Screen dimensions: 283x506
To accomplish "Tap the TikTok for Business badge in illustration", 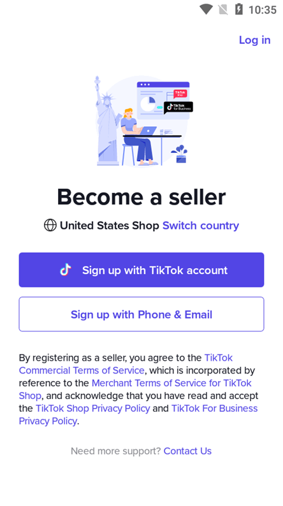I will (178, 107).
